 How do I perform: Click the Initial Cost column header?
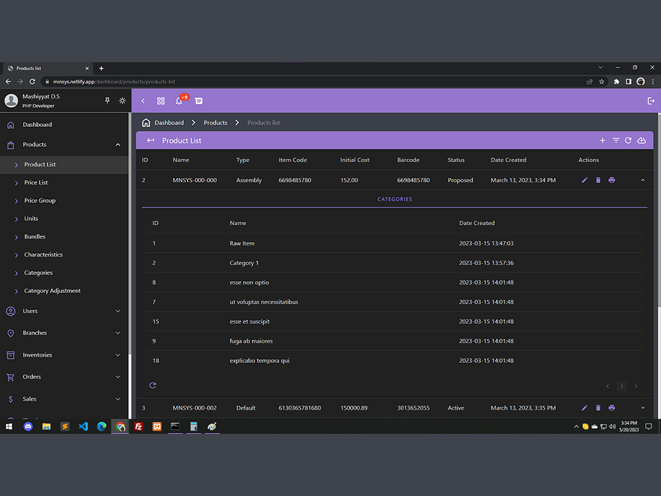pyautogui.click(x=354, y=160)
